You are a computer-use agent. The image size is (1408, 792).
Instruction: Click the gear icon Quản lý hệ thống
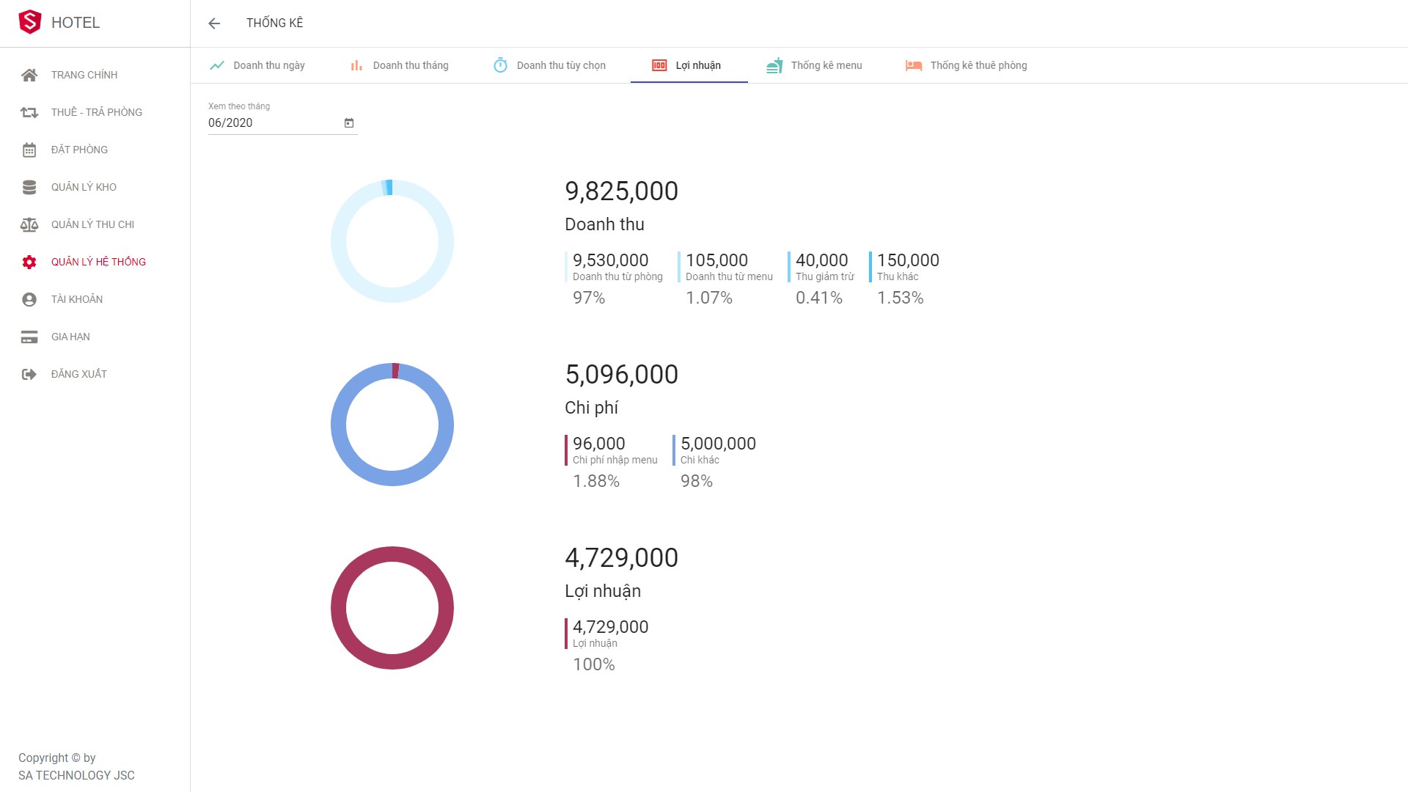[29, 262]
